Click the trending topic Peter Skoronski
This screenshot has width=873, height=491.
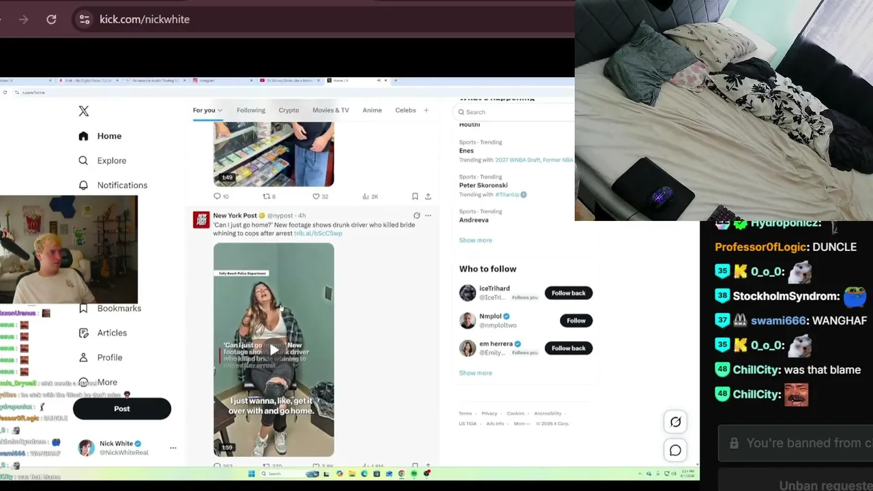click(484, 185)
